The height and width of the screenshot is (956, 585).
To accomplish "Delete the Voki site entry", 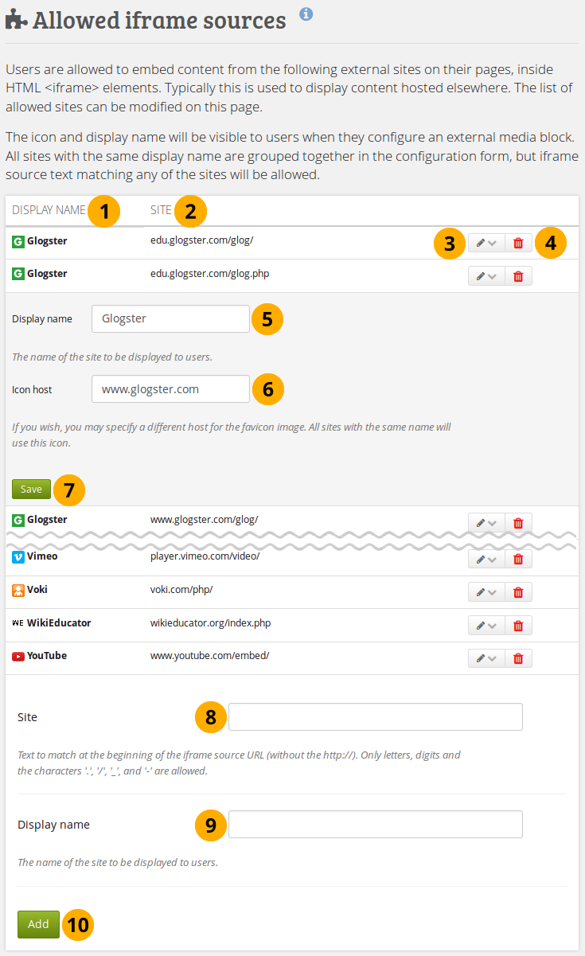I will point(518,592).
